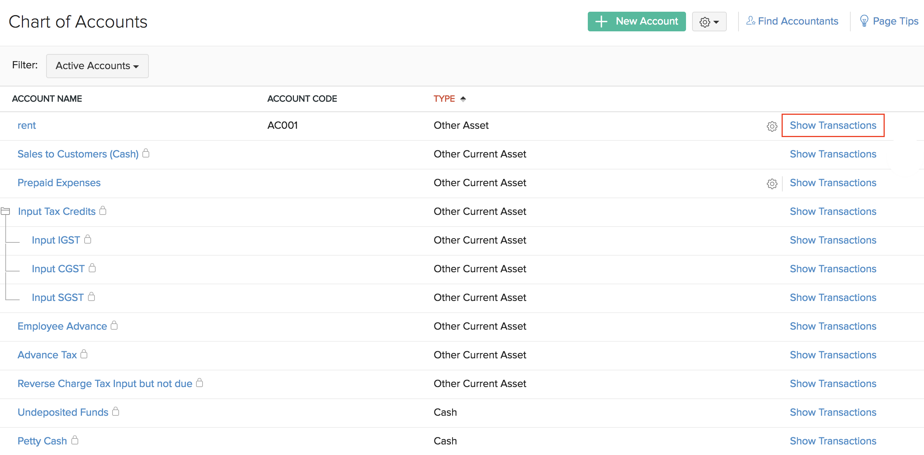Open the Active Accounts filter dropdown

pos(97,66)
